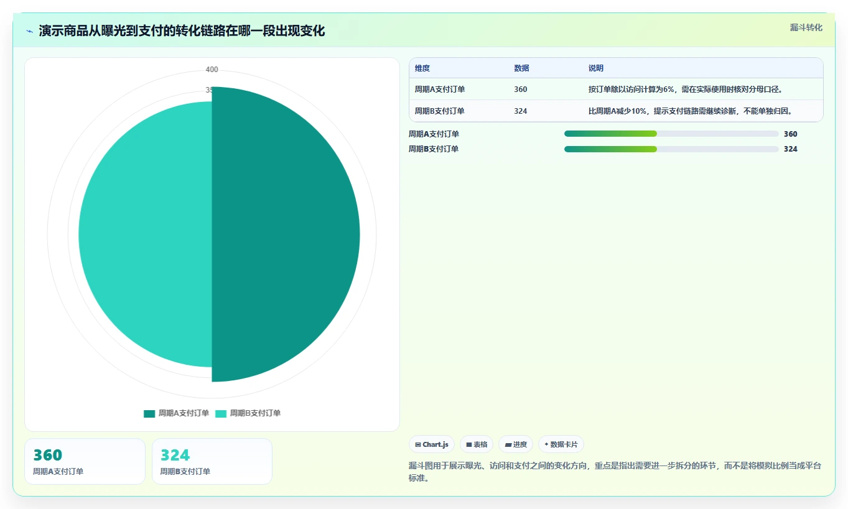Image resolution: width=848 pixels, height=509 pixels.
Task: Click the 400 axis tick label
Action: 212,70
